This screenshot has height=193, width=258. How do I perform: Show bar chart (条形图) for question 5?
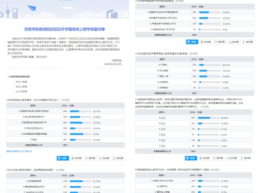(118, 158)
